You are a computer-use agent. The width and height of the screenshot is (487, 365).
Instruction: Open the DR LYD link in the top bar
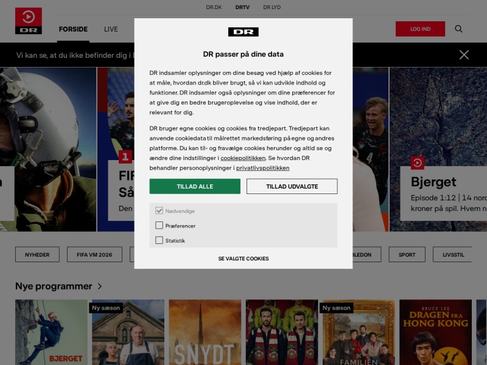pos(272,7)
